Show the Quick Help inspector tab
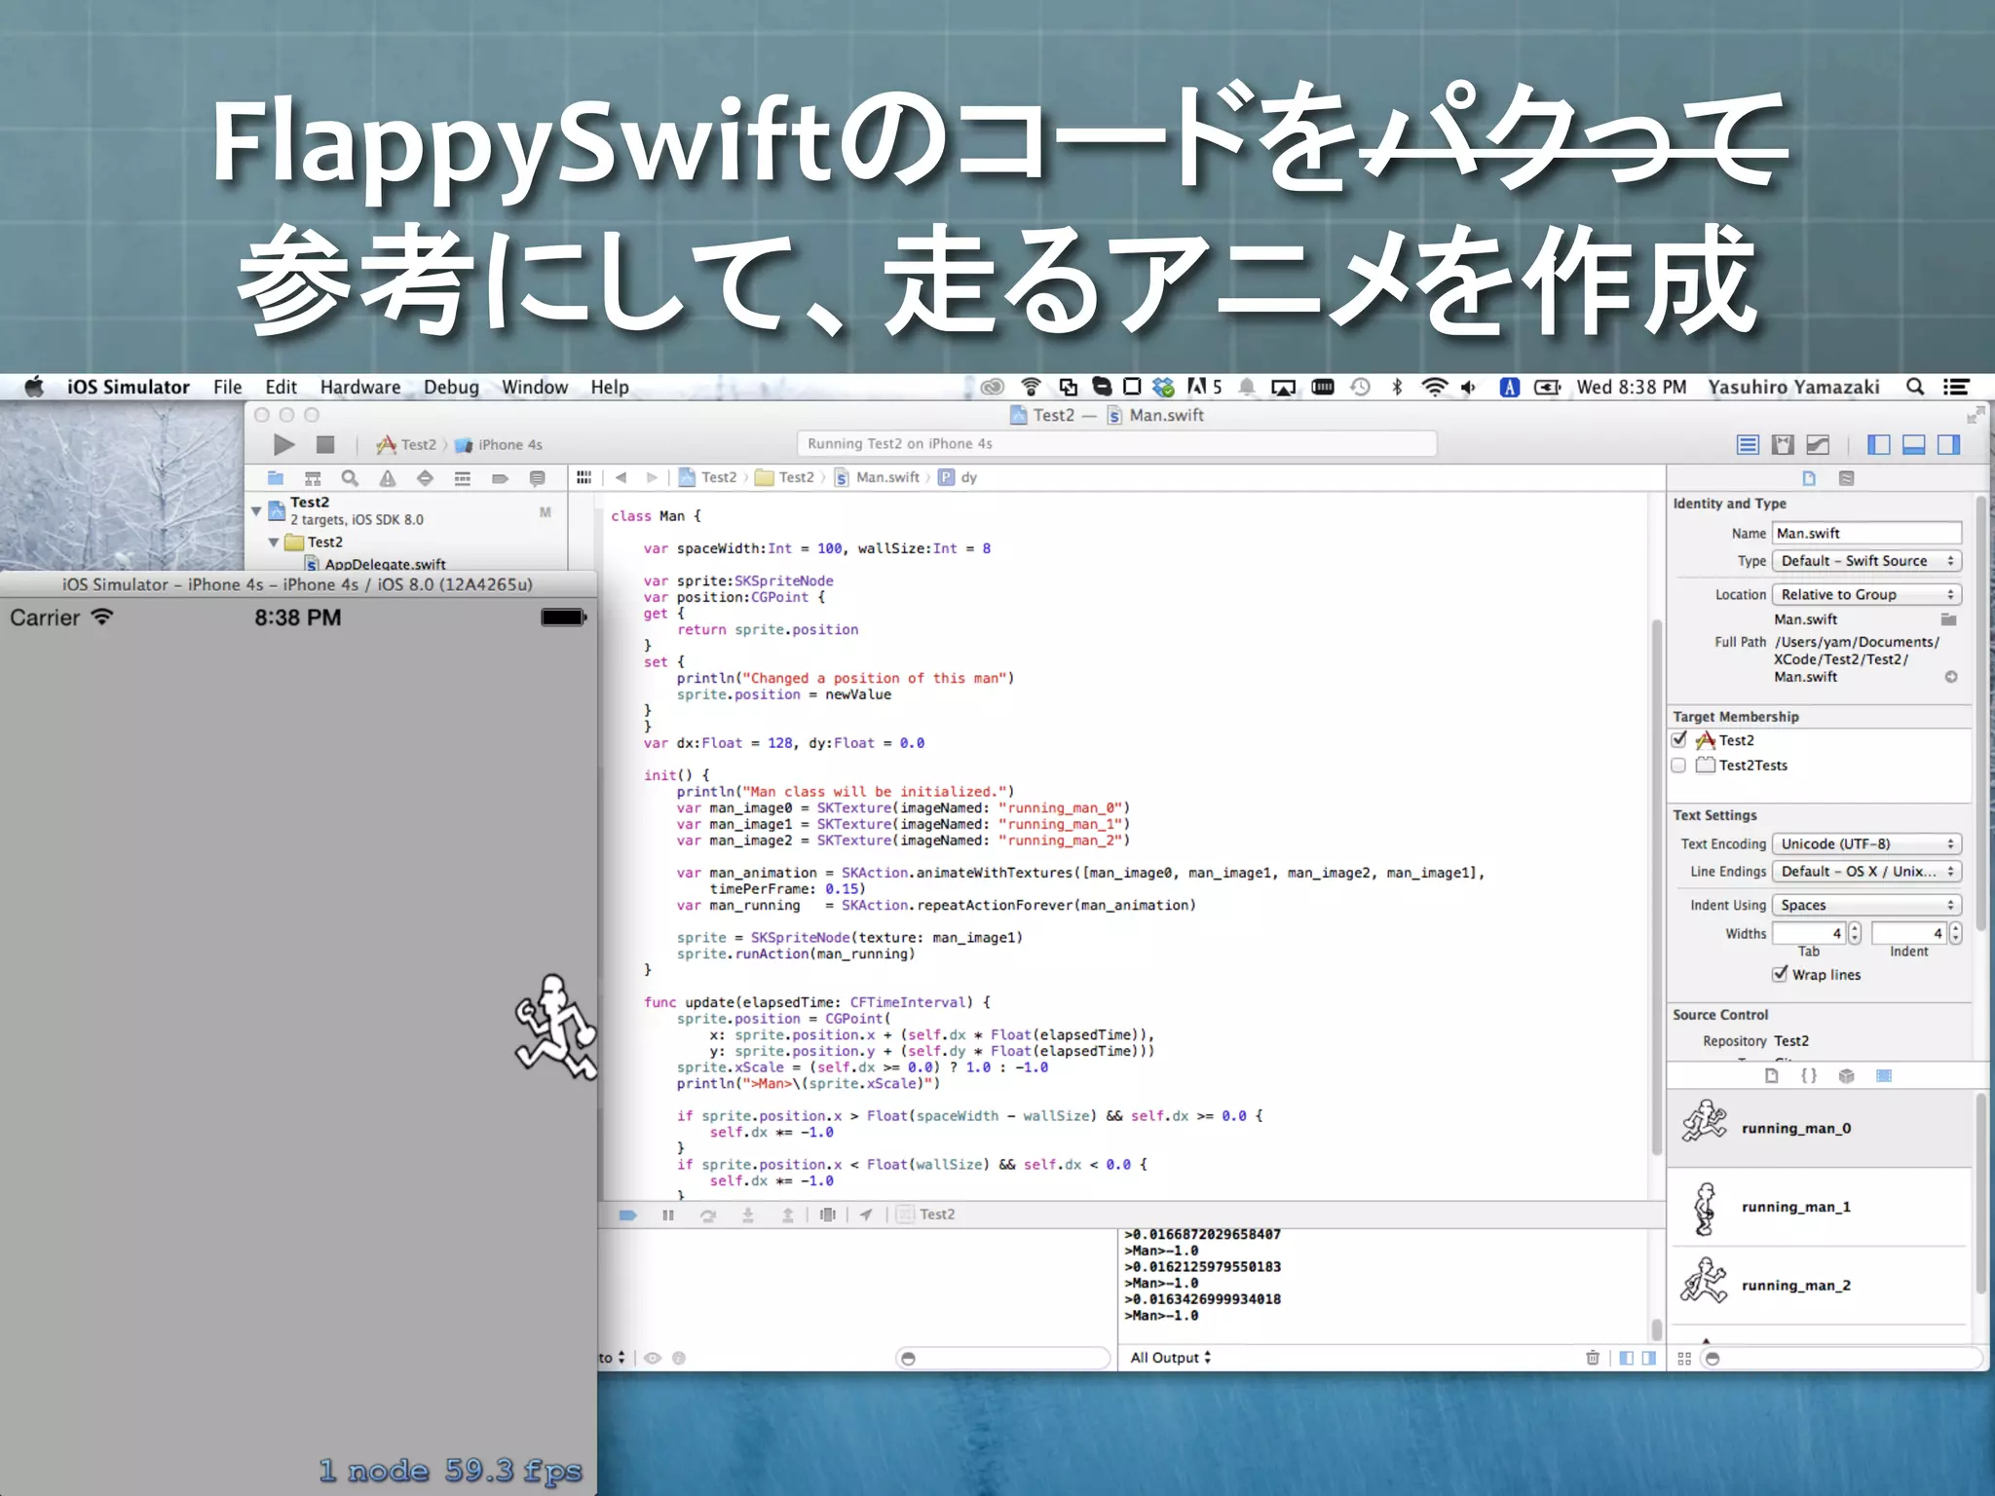Viewport: 1995px width, 1496px height. coord(1846,478)
